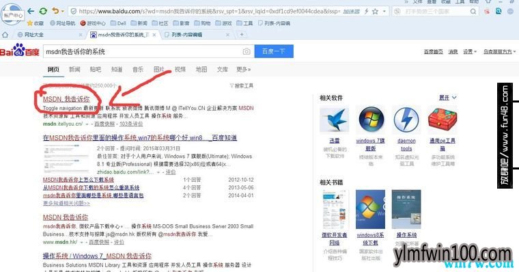Open 操作系统 / Windows 7_MSDN 我告诉你 result
The height and width of the screenshot is (272, 519).
(97, 256)
